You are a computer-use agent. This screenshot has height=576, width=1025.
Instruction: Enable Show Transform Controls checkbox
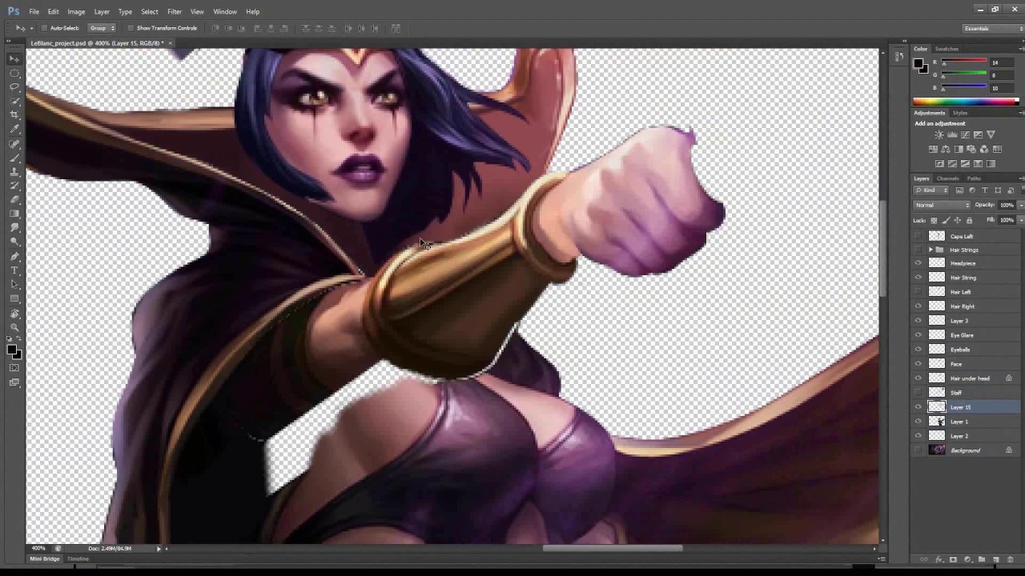coord(131,28)
